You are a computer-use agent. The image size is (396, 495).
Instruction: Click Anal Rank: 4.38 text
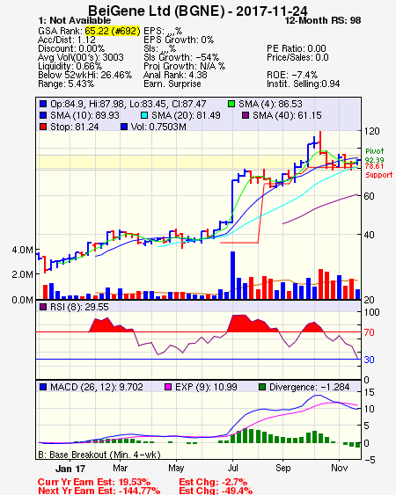point(175,75)
